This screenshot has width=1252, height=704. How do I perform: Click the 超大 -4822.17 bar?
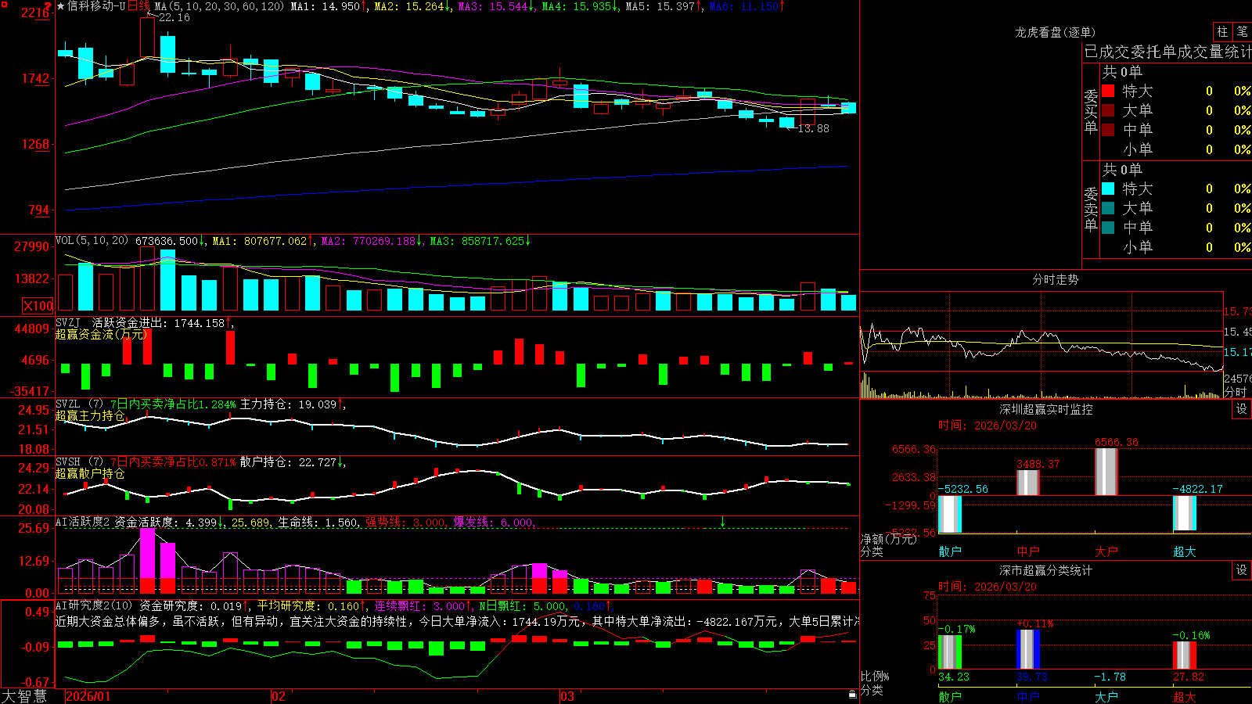(x=1184, y=513)
